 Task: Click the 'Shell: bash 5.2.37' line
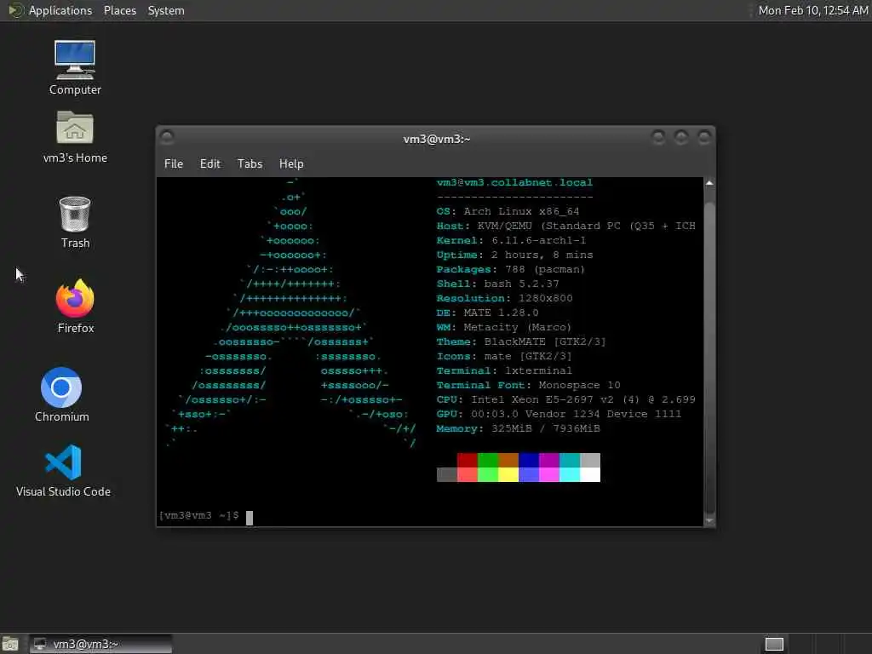(497, 284)
